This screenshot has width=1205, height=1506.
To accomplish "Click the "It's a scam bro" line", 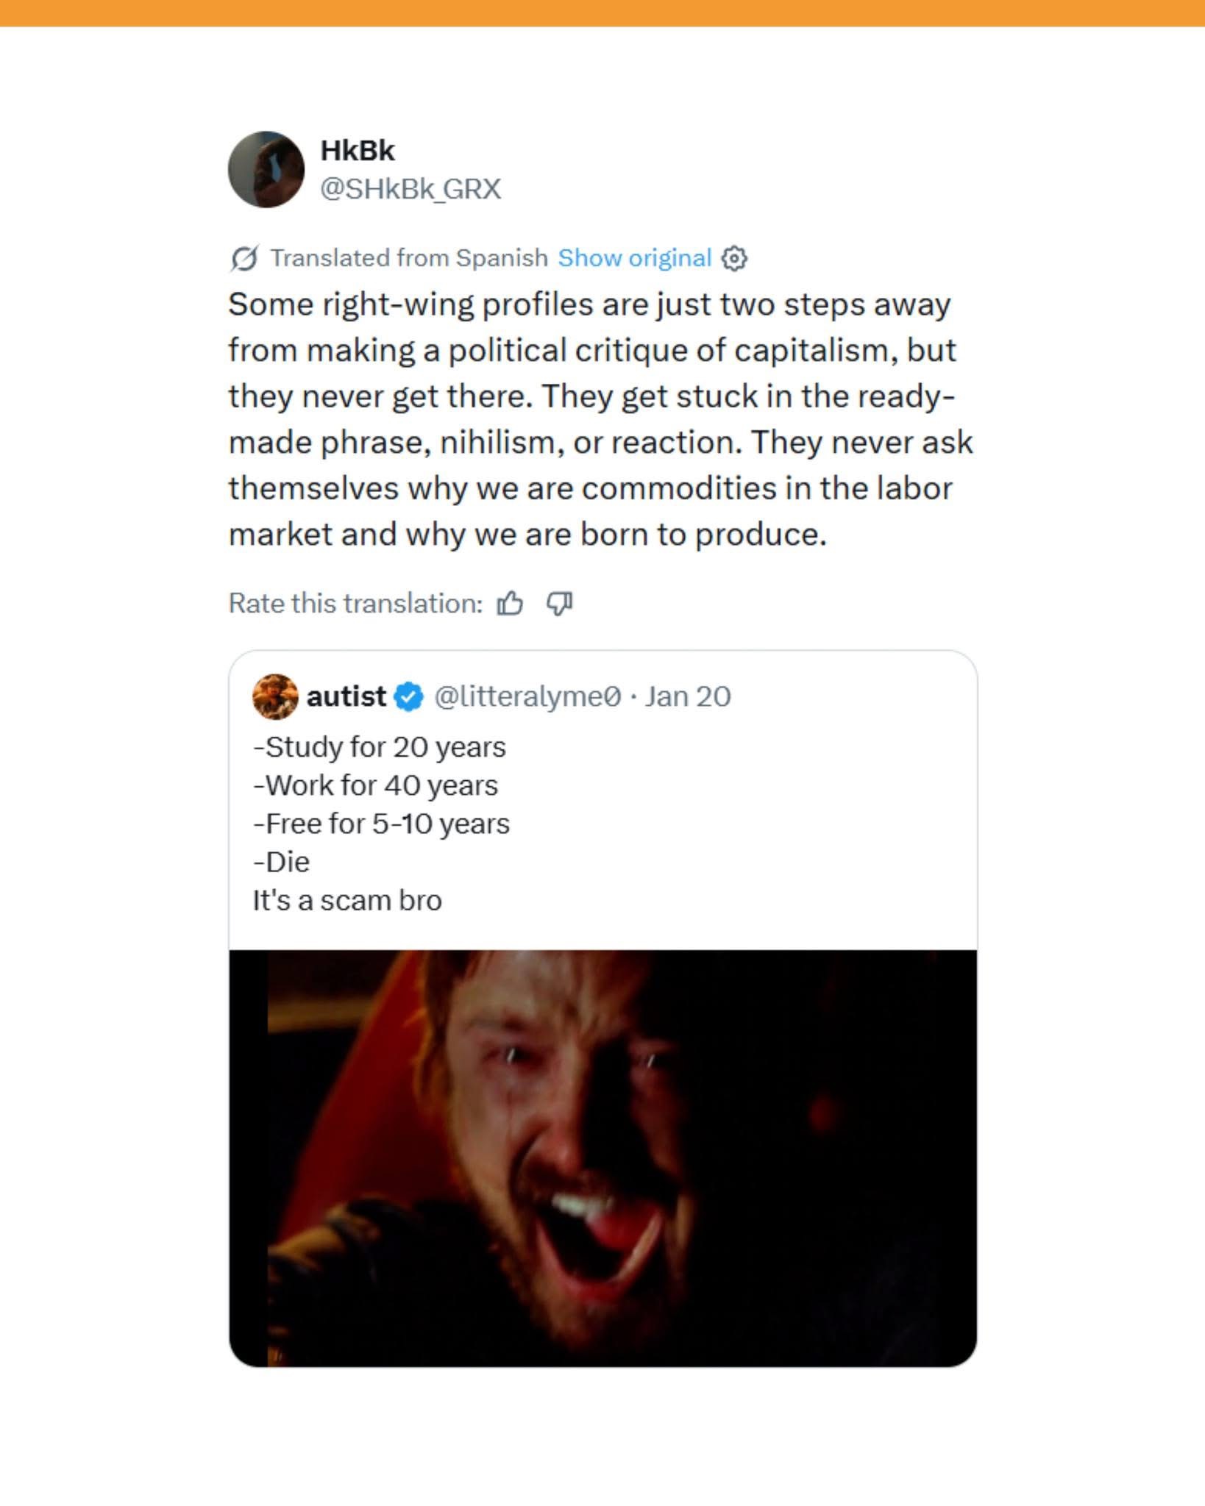I will 347,901.
